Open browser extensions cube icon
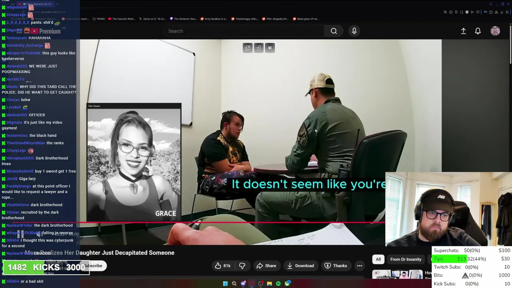 tap(491, 12)
